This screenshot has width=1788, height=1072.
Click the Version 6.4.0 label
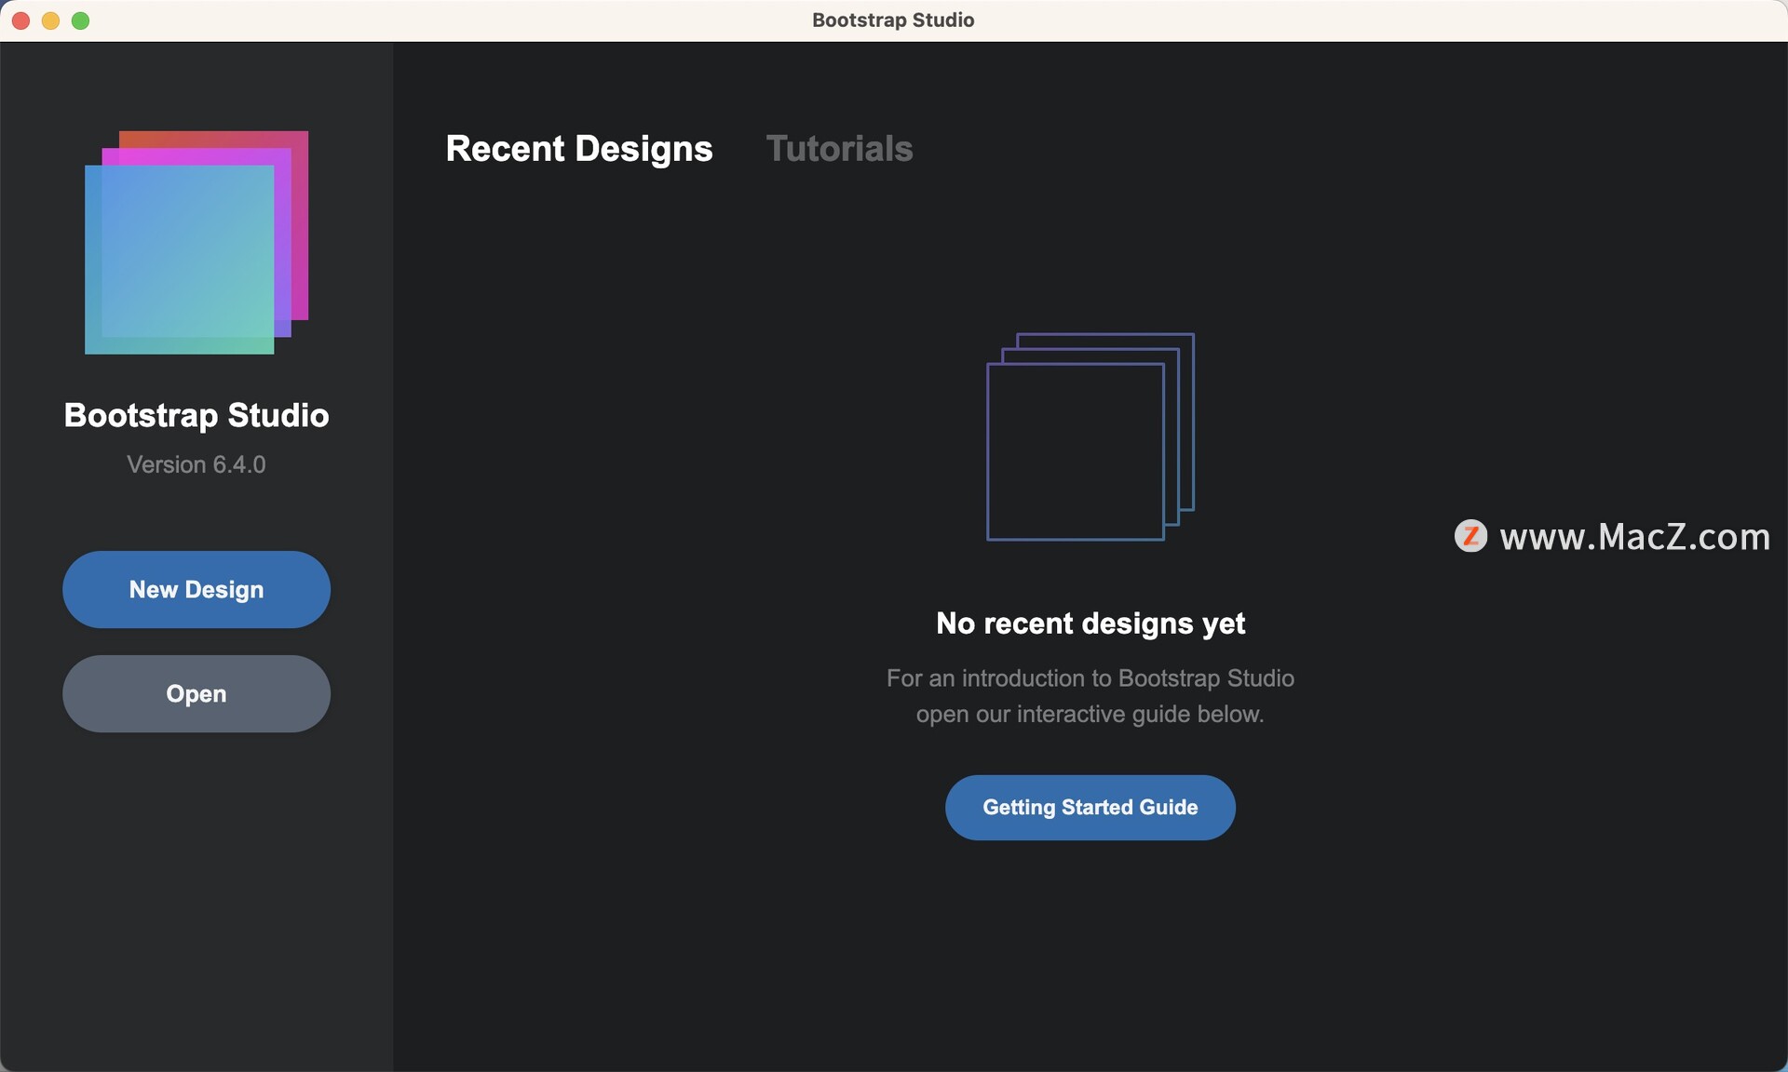(x=196, y=464)
